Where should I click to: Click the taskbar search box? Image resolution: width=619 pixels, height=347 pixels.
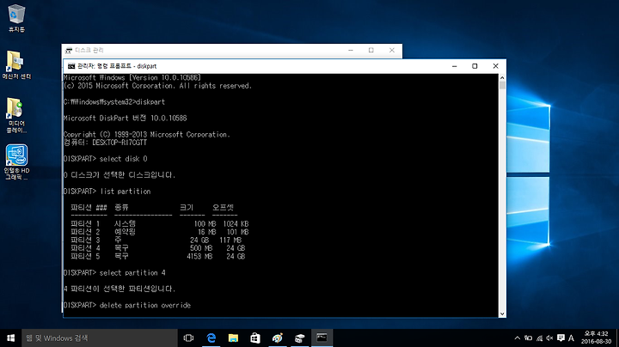click(x=100, y=338)
